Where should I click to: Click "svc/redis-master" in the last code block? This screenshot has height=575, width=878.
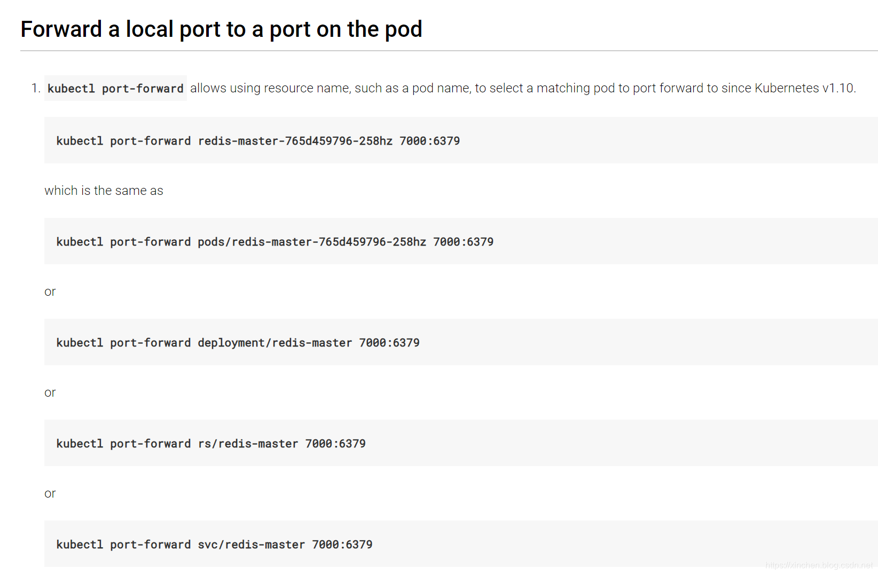[251, 545]
